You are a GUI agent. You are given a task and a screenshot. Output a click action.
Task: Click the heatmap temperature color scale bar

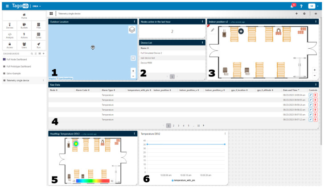(93, 181)
